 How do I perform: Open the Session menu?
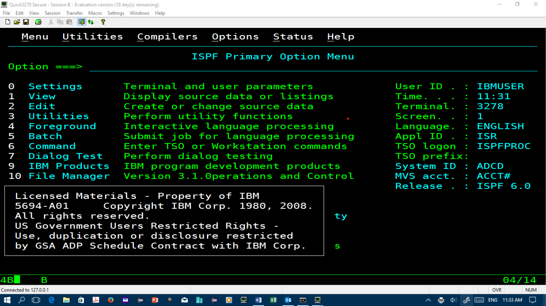click(x=52, y=13)
